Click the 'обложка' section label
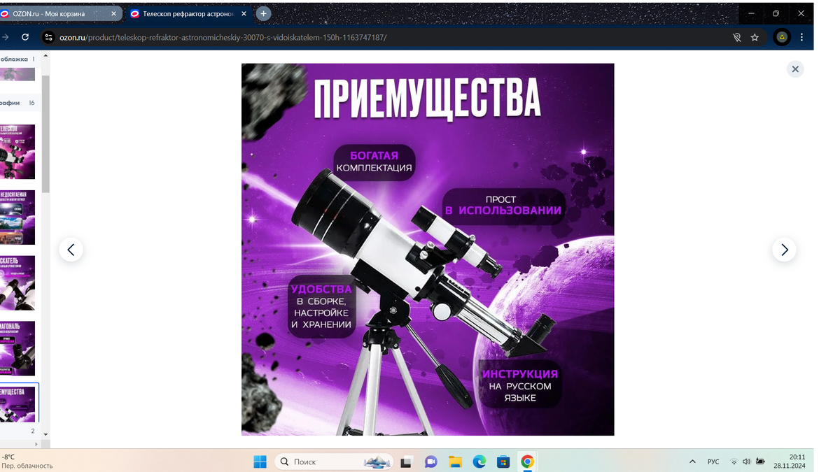The height and width of the screenshot is (472, 840). [14, 59]
